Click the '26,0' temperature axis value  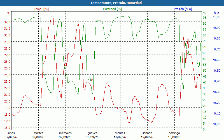coord(7,62)
